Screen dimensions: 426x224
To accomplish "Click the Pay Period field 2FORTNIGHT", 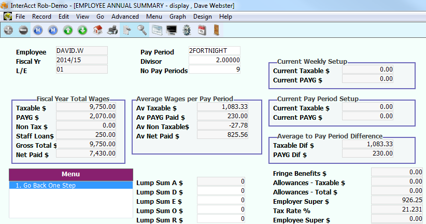I will 215,51.
